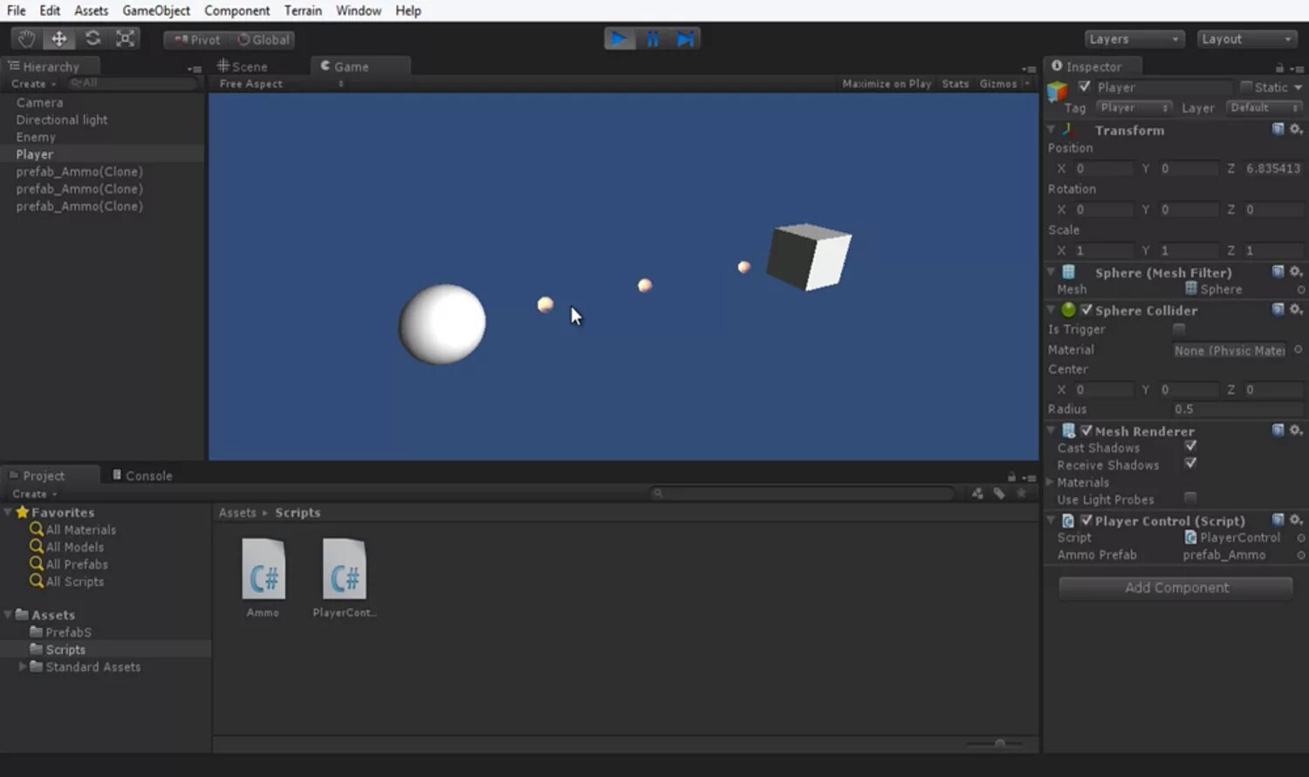Select the PlayerControl C# script
Screen dimensions: 1309x777
(344, 577)
